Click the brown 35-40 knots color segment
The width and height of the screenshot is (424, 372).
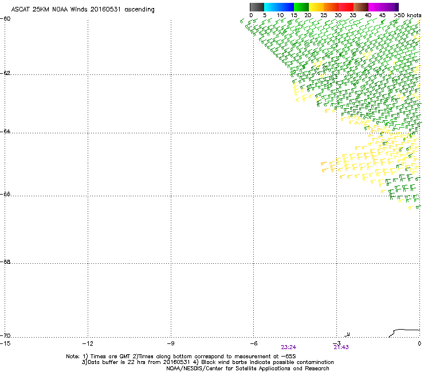(x=361, y=7)
